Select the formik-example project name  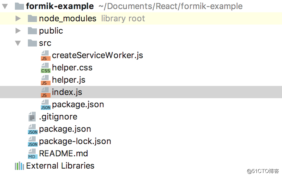[60, 6]
